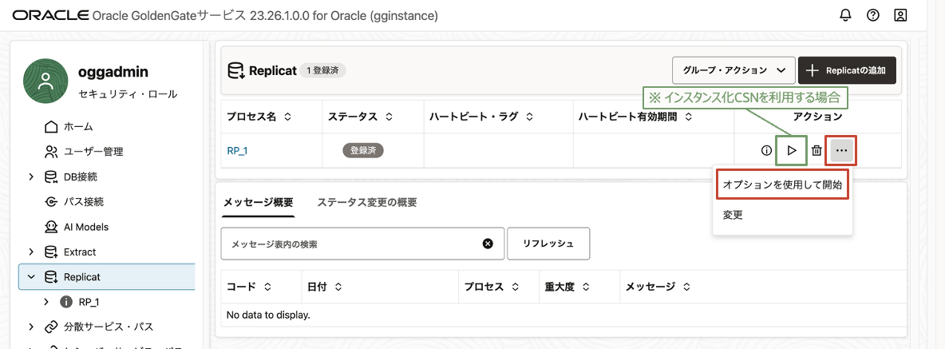Click the plus icon in Replicatの追加
Screen dimensions: 945x349
(x=813, y=70)
